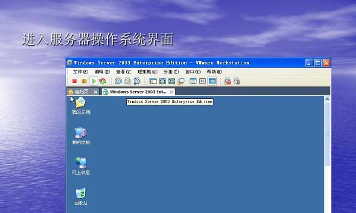Open the 分组(T) Team menu

point(171,72)
